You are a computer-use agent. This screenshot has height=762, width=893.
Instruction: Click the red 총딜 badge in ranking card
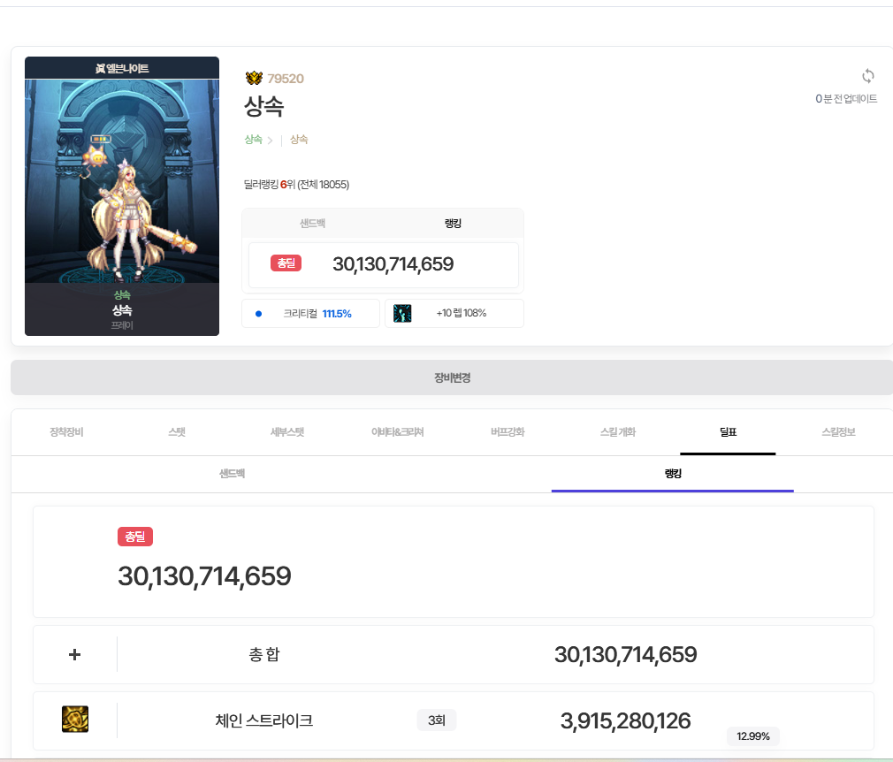286,263
